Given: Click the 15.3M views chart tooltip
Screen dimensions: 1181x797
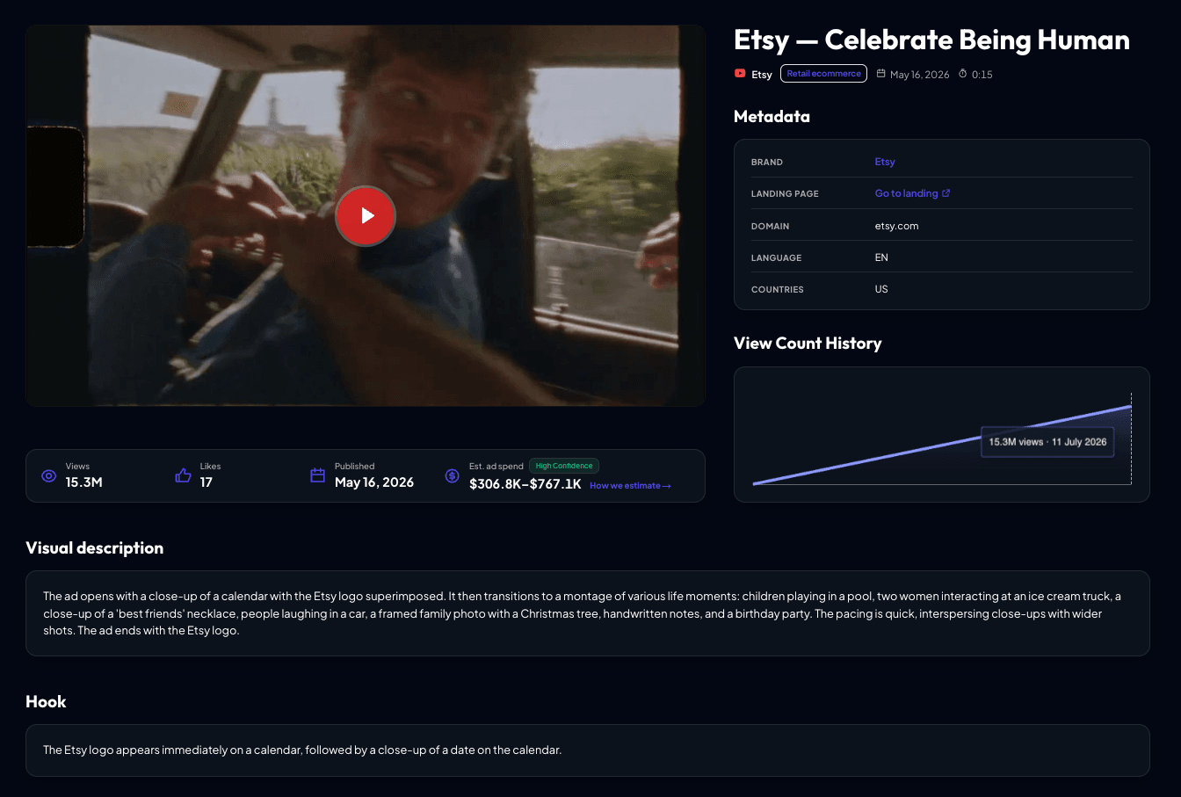Looking at the screenshot, I should click(1047, 442).
